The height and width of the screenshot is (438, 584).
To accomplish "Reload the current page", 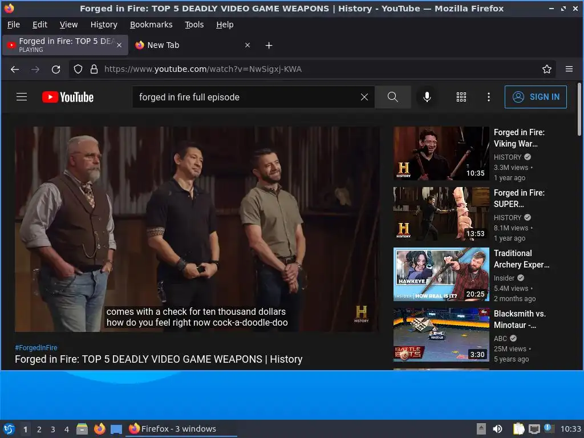I will pos(56,69).
